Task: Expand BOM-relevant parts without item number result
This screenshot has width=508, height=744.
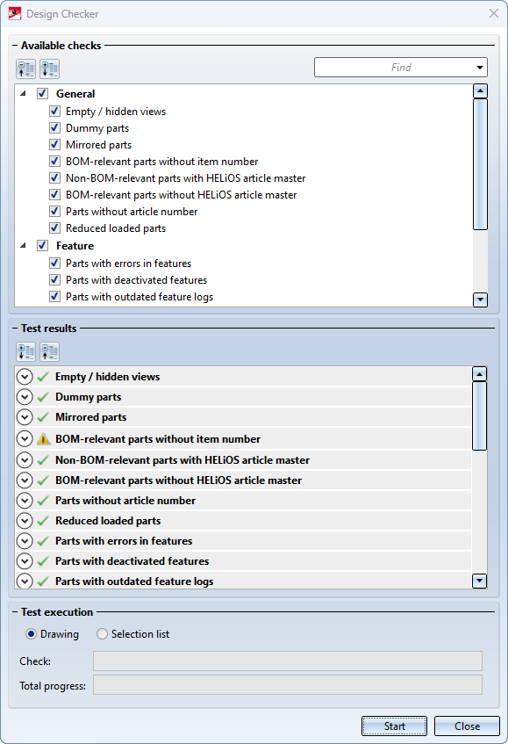Action: coord(25,439)
